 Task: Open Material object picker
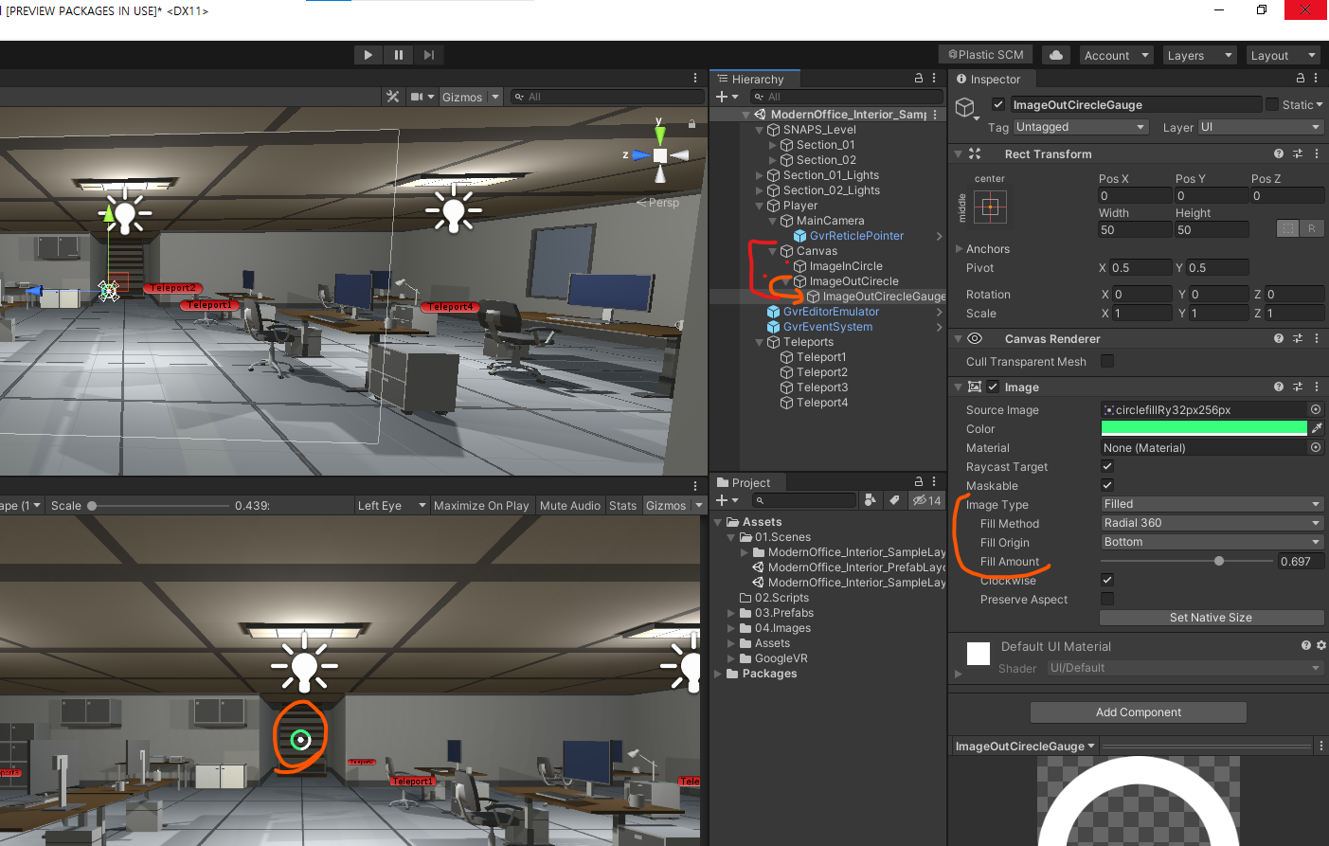tap(1316, 447)
